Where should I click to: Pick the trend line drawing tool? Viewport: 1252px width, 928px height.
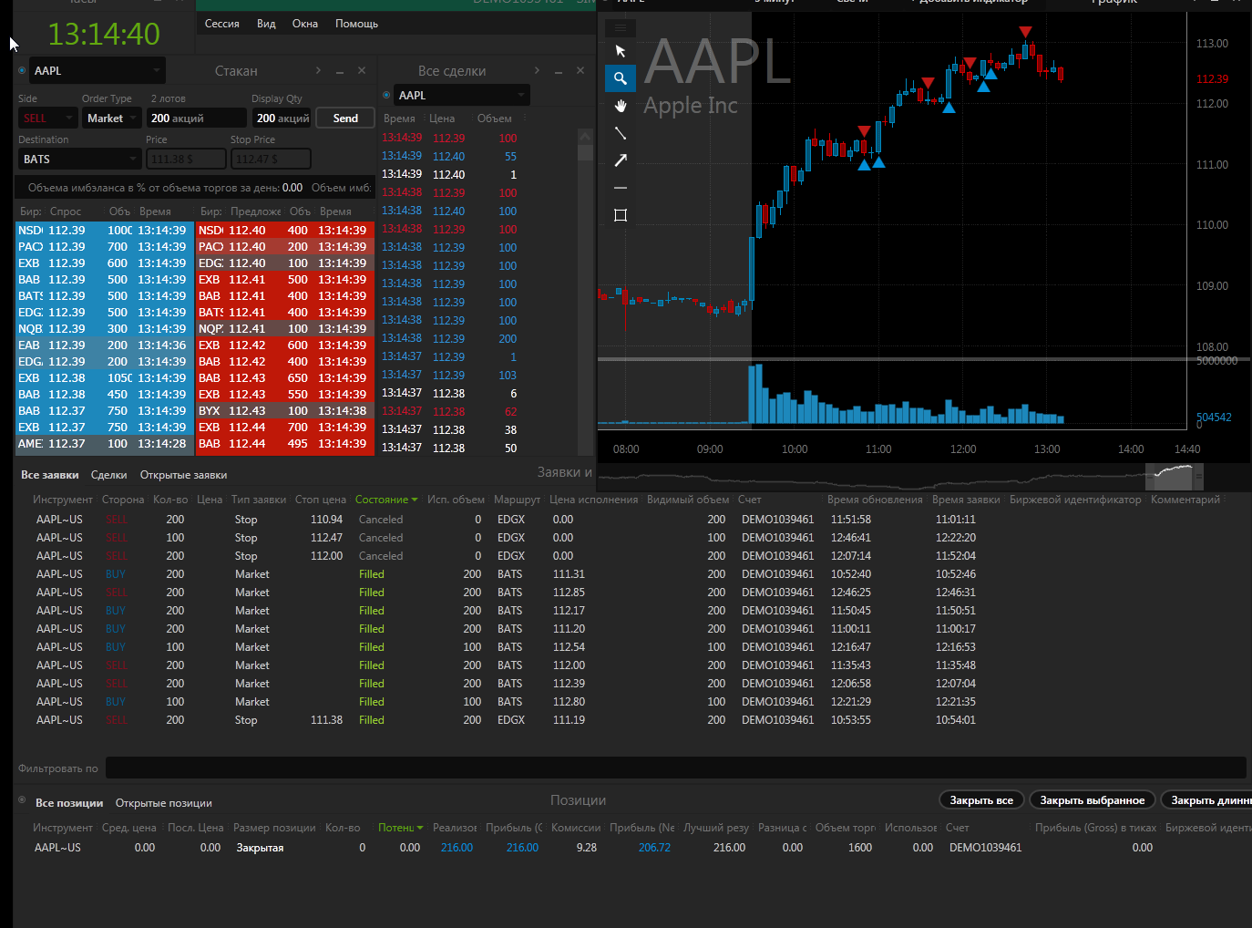(x=621, y=133)
